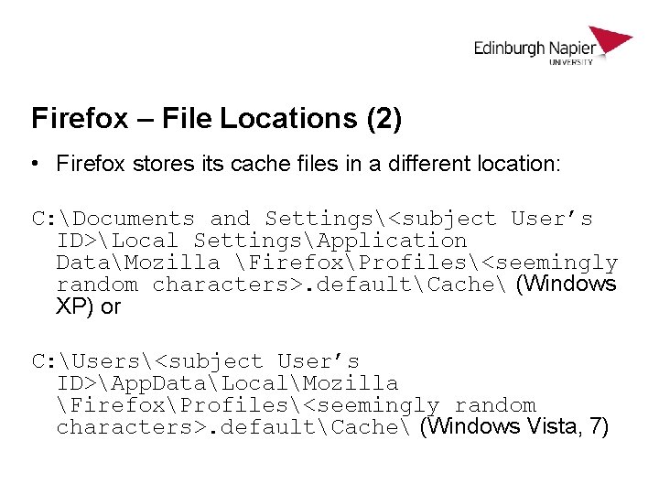Click the slide title "Firefox – File Locations (2)"
The image size is (659, 494).
217,118
